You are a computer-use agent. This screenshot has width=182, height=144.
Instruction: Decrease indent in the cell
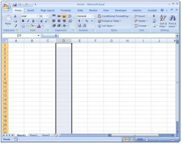(x=54, y=26)
